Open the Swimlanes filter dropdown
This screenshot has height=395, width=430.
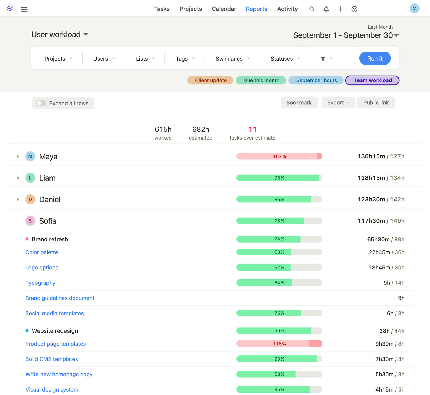coord(233,58)
